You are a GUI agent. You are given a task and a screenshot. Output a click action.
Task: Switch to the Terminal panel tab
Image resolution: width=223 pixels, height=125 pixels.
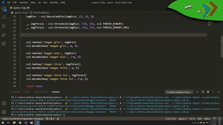coord(56,92)
